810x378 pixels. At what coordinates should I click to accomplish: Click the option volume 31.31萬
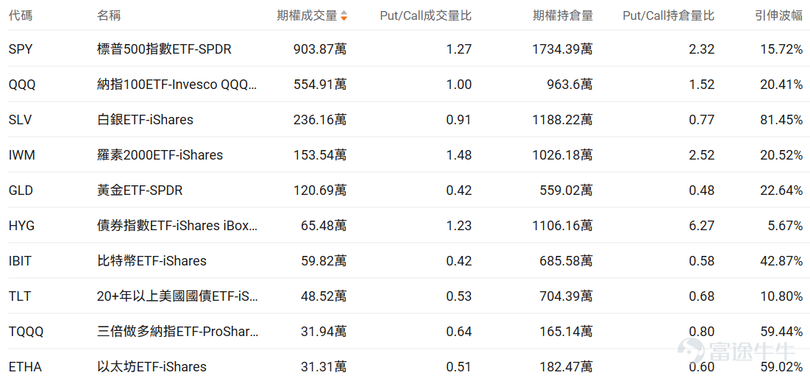coord(324,367)
